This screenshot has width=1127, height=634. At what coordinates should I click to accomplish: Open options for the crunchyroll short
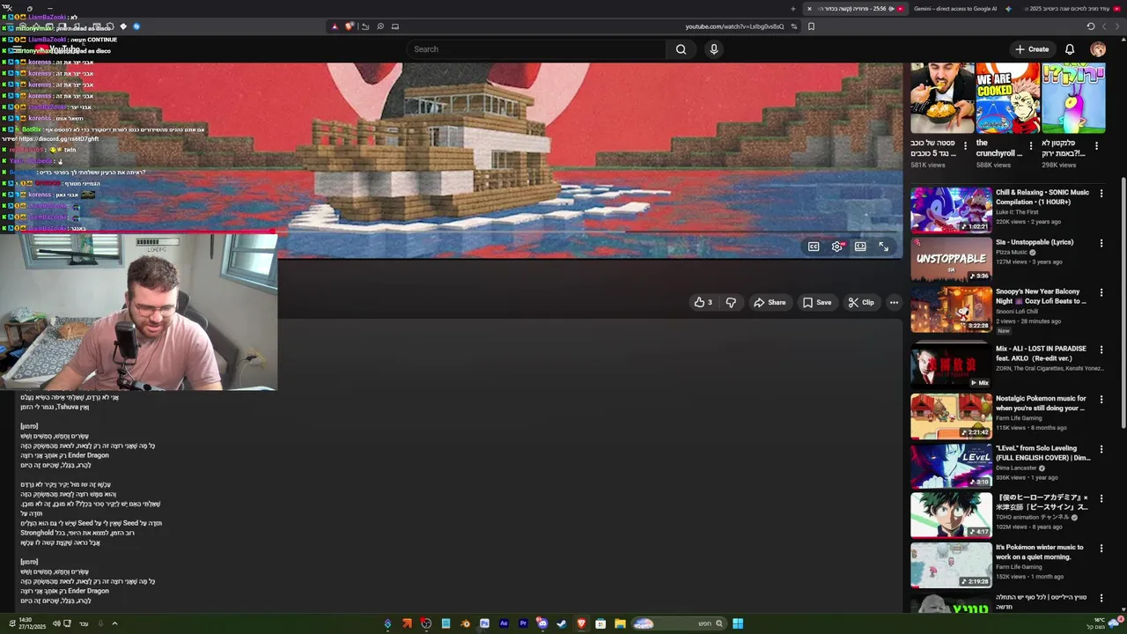[1031, 146]
